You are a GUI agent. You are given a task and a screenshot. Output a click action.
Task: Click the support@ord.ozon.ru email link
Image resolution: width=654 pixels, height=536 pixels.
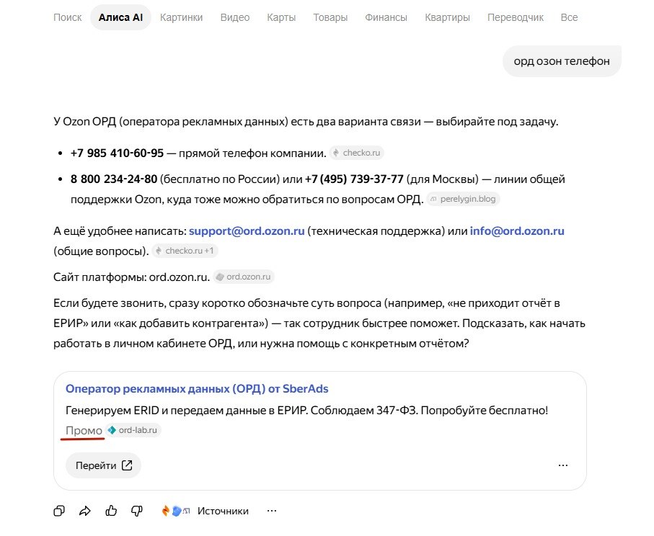coord(247,231)
